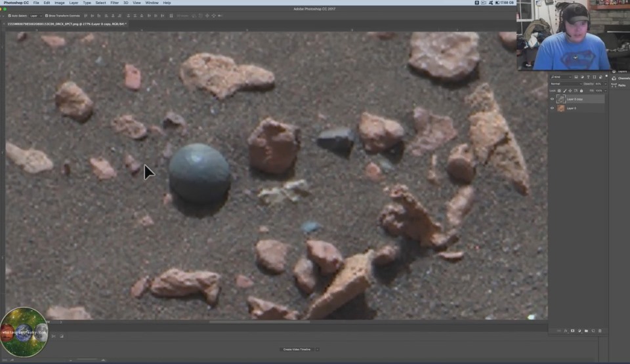630x364 pixels.
Task: Toggle Show Transform Controls checkbox
Action: 46,15
